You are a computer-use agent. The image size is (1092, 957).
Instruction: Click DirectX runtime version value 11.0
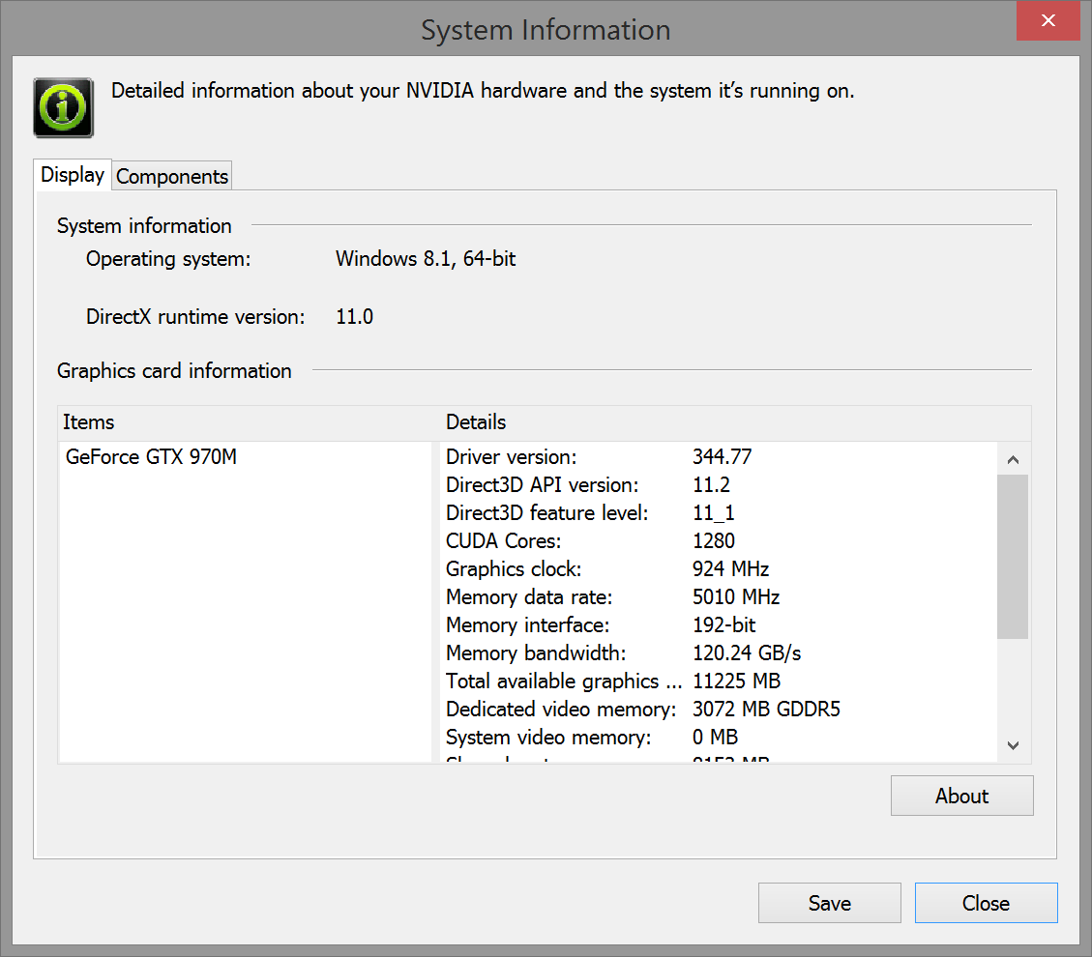click(x=354, y=317)
